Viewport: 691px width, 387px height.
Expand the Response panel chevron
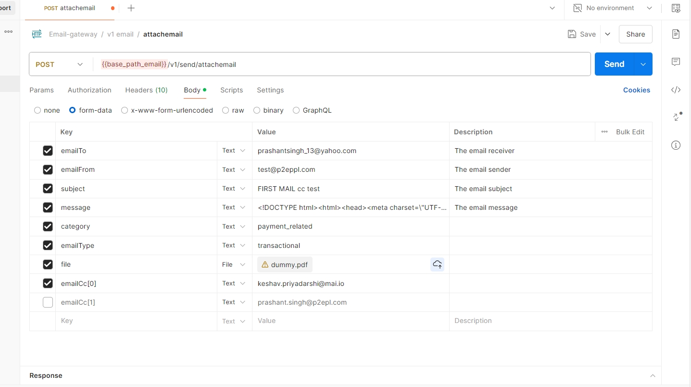[x=653, y=375]
